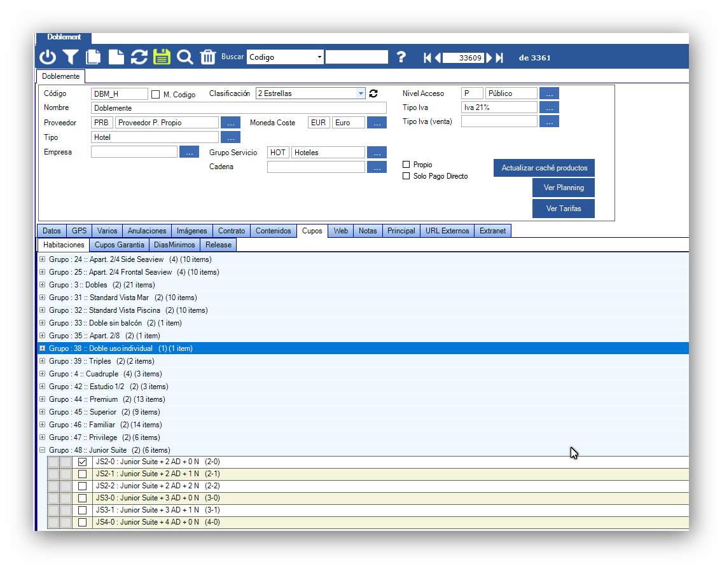The width and height of the screenshot is (722, 564).
Task: Save record with yellow floppy disk icon
Action: pos(162,57)
